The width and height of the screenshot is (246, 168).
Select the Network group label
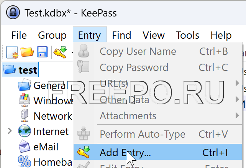click(53, 116)
